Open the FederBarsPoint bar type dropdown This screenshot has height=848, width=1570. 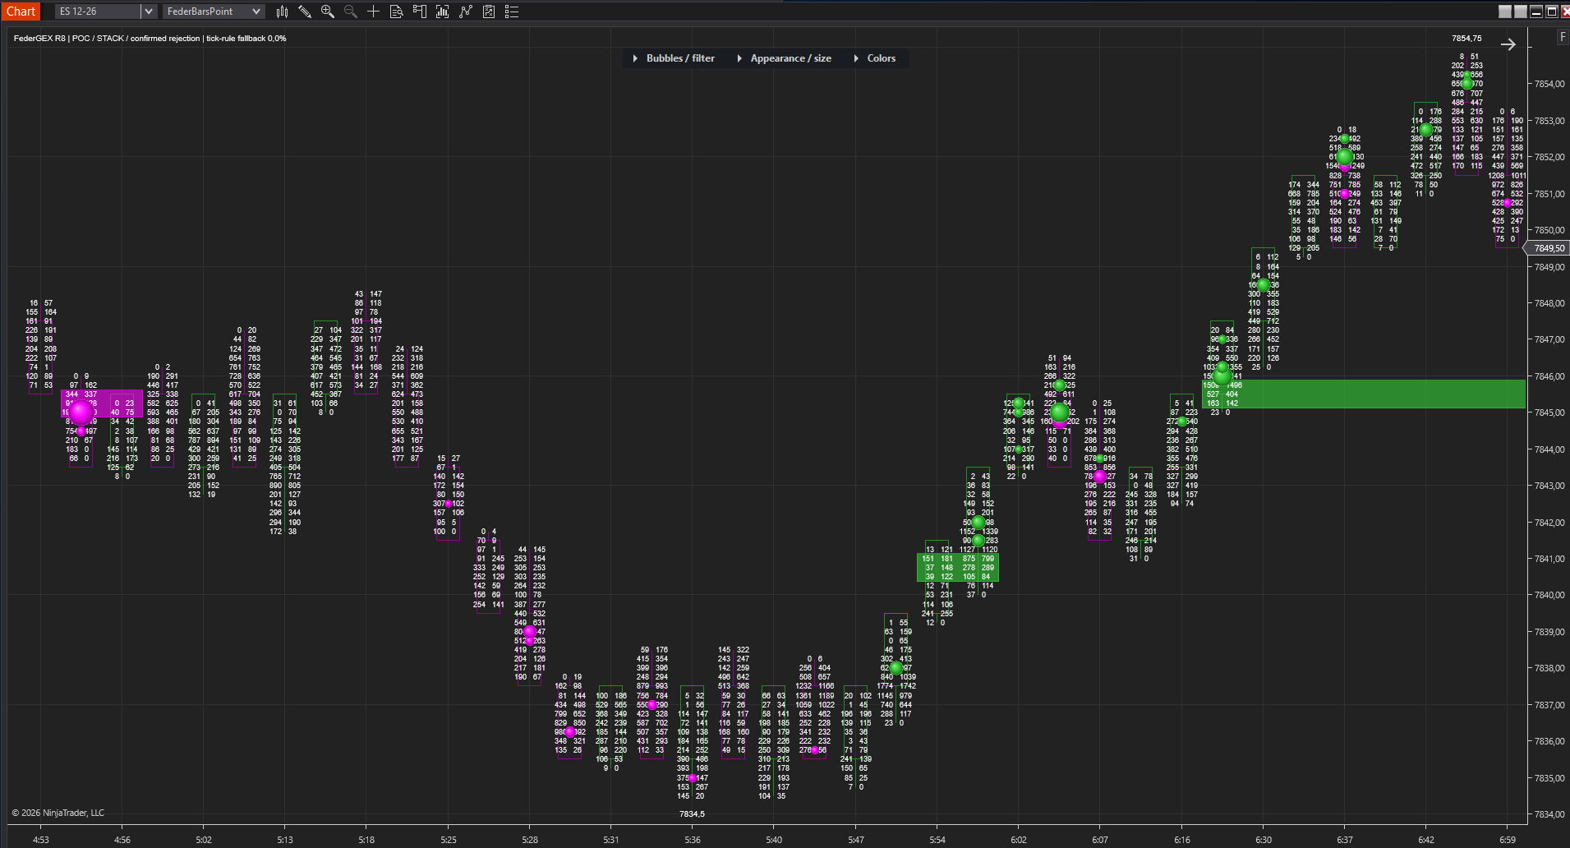point(213,12)
